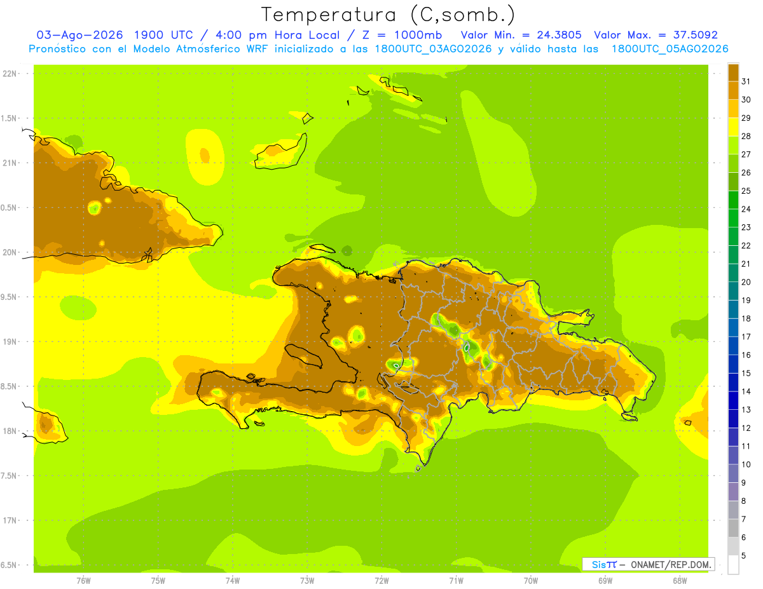Click the "22N" latitude label
The height and width of the screenshot is (589, 763).
[10, 74]
